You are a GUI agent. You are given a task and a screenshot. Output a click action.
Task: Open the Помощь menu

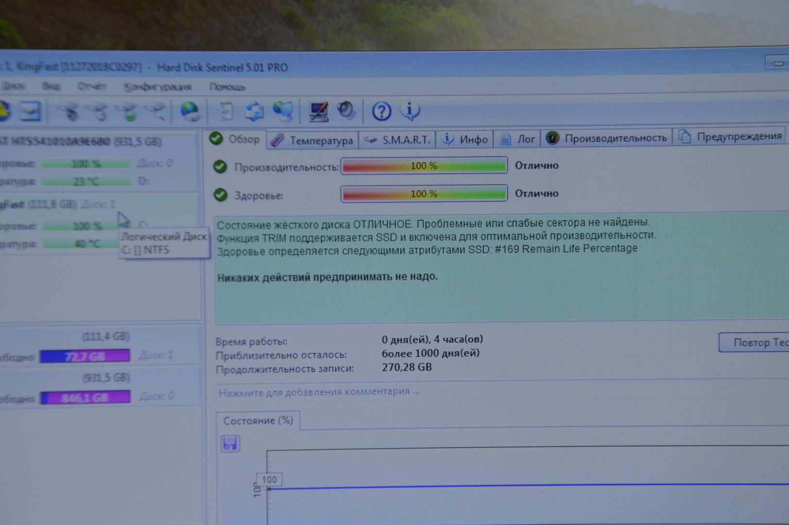pos(227,87)
